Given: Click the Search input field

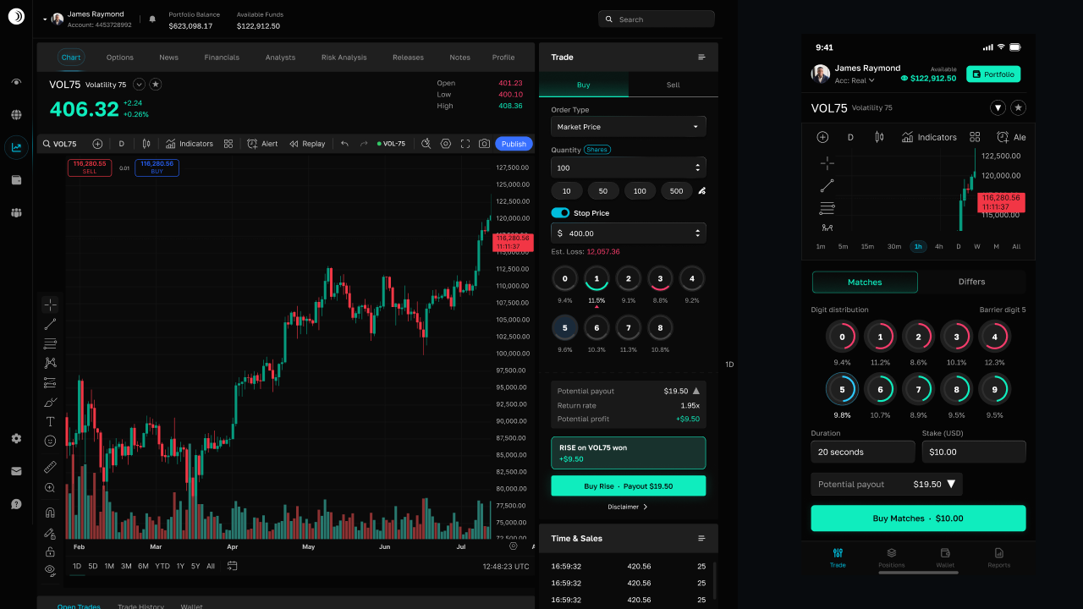Looking at the screenshot, I should coord(657,19).
